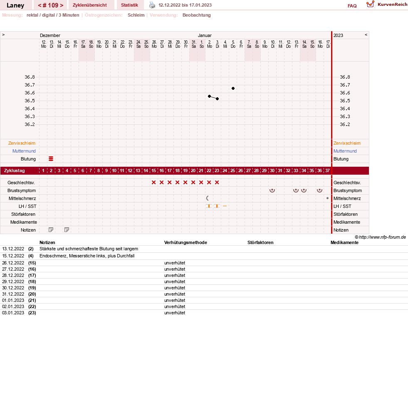Image resolution: width=408 pixels, height=400 pixels.
Task: Expand chart with the > arrow at top left
Action: [3, 35]
